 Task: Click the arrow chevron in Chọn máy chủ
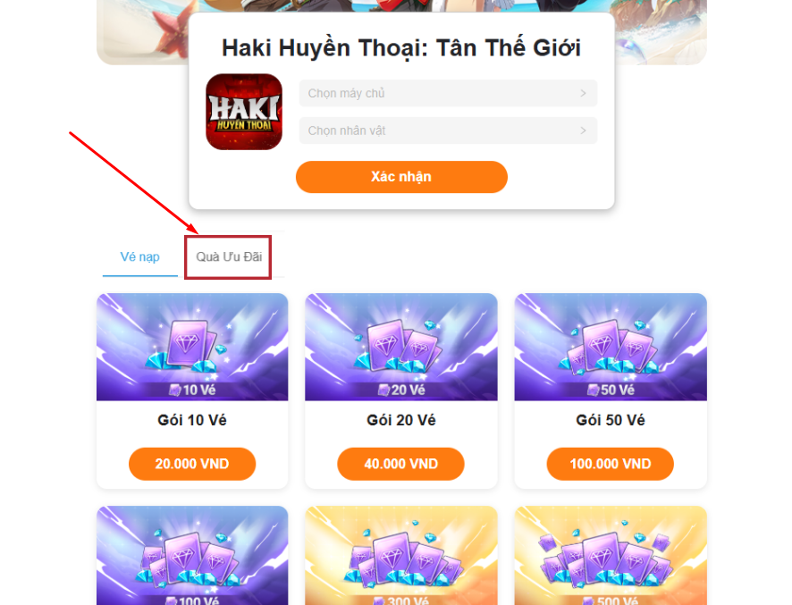[583, 94]
